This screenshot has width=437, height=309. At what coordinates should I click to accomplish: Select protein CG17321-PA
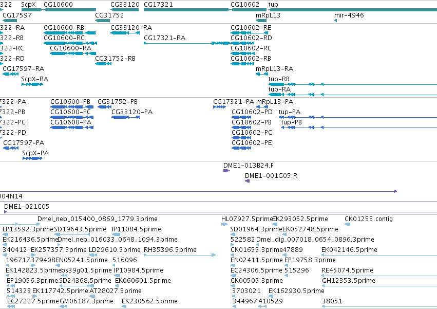(x=234, y=102)
